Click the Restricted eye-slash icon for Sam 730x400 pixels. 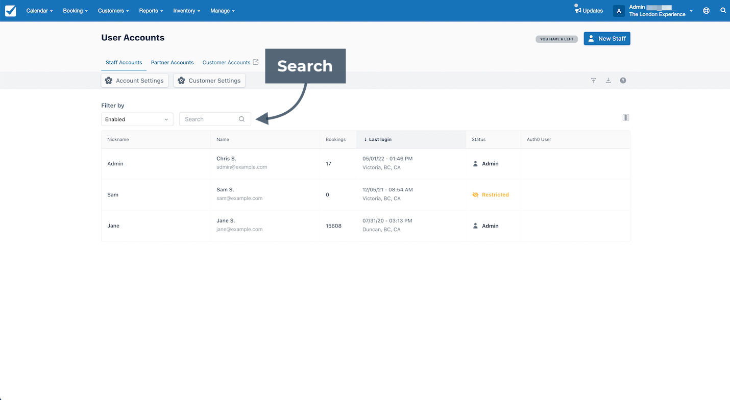[x=475, y=195]
